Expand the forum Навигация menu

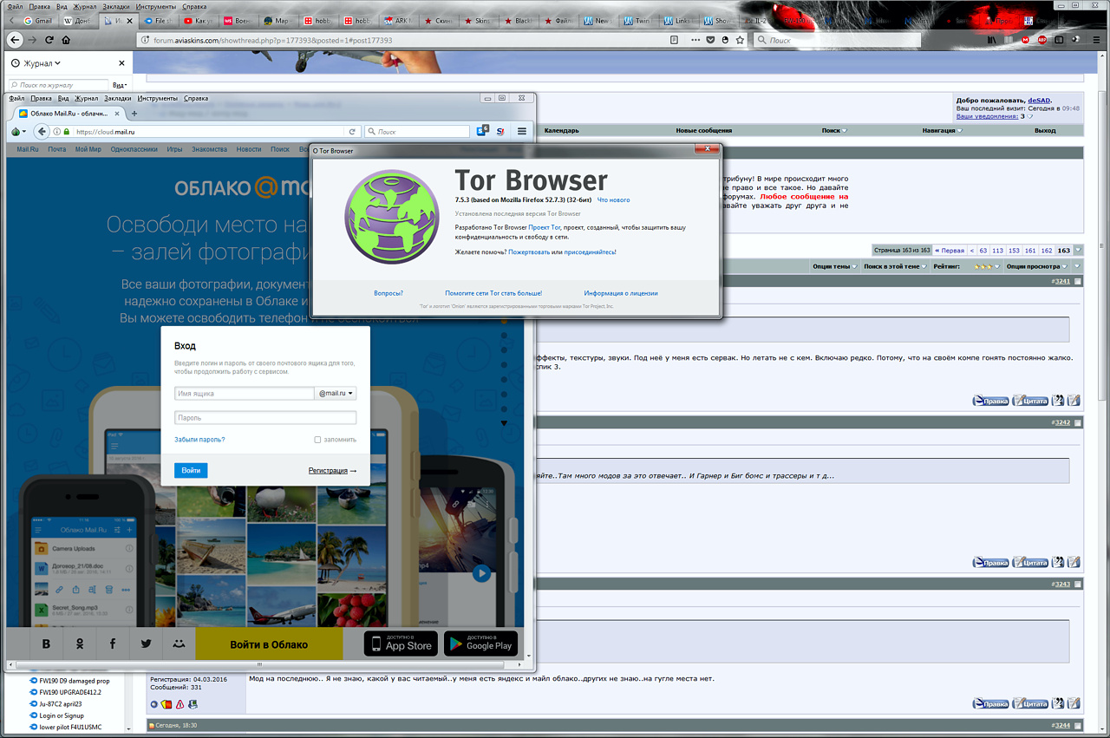pos(943,131)
